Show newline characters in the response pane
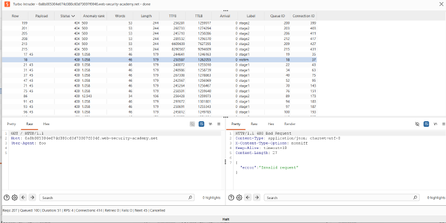 435,124
